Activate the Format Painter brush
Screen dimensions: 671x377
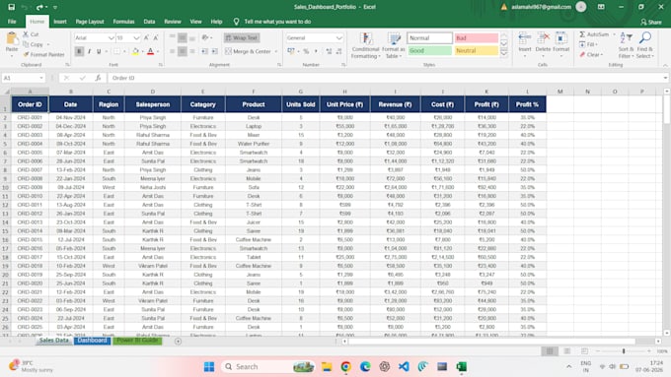tap(26, 55)
